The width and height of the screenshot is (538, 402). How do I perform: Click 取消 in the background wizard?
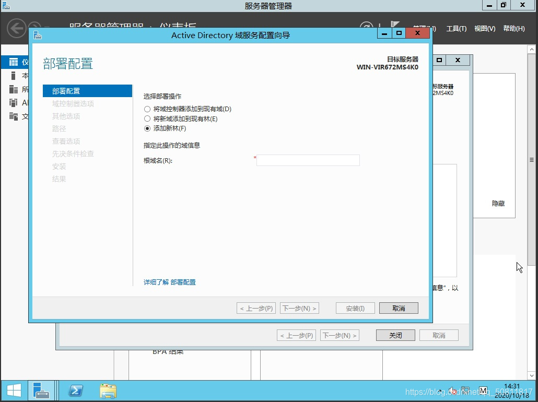[439, 335]
